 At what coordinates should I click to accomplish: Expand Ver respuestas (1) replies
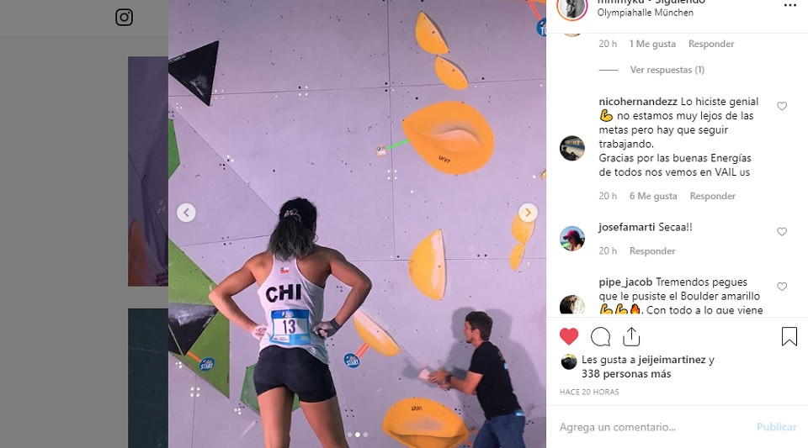tap(667, 70)
